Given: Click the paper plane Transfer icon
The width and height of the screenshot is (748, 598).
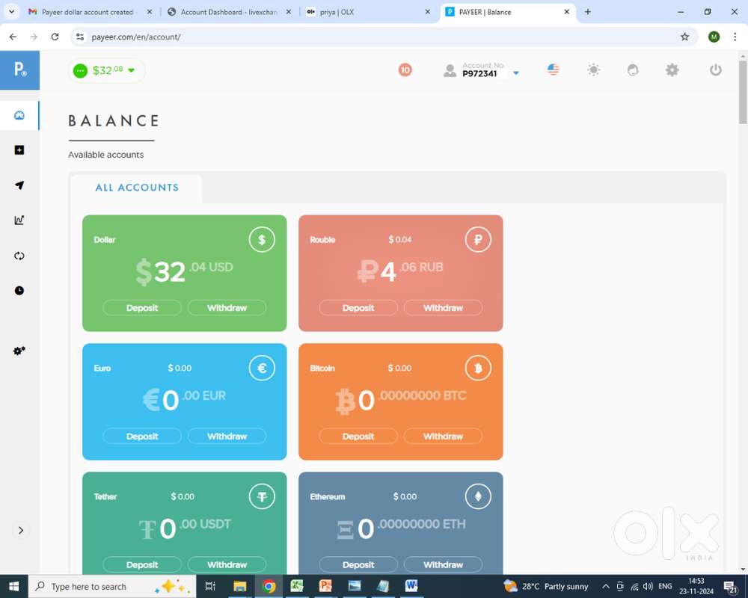Looking at the screenshot, I should (19, 185).
